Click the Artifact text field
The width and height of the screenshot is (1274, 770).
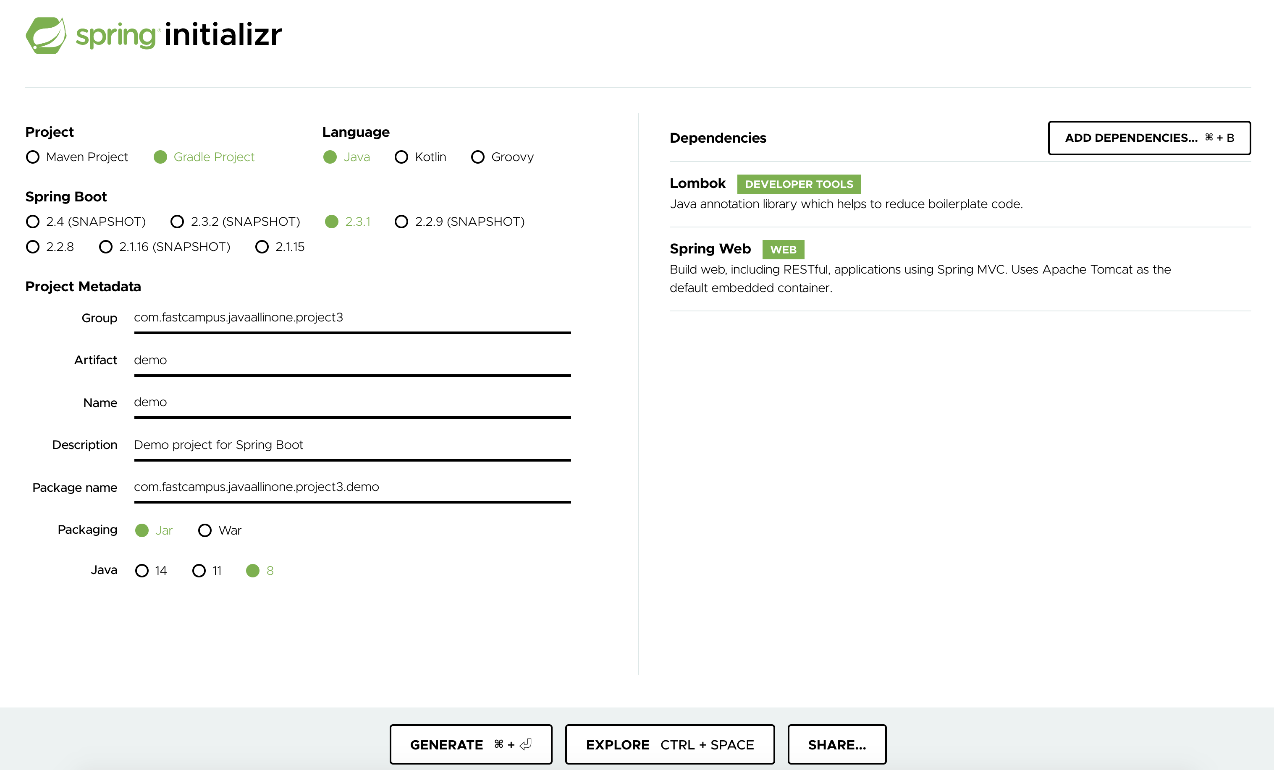click(x=351, y=360)
